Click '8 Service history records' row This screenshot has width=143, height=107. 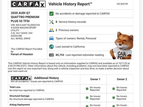90,22
